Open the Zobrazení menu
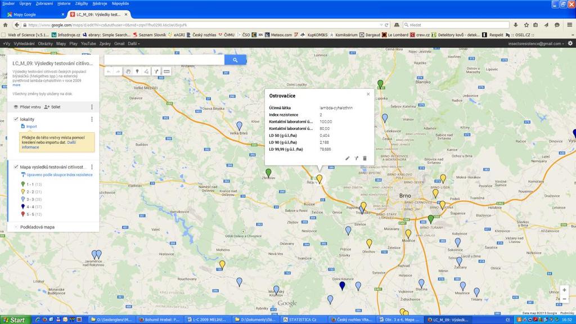The image size is (576, 324). click(x=44, y=3)
